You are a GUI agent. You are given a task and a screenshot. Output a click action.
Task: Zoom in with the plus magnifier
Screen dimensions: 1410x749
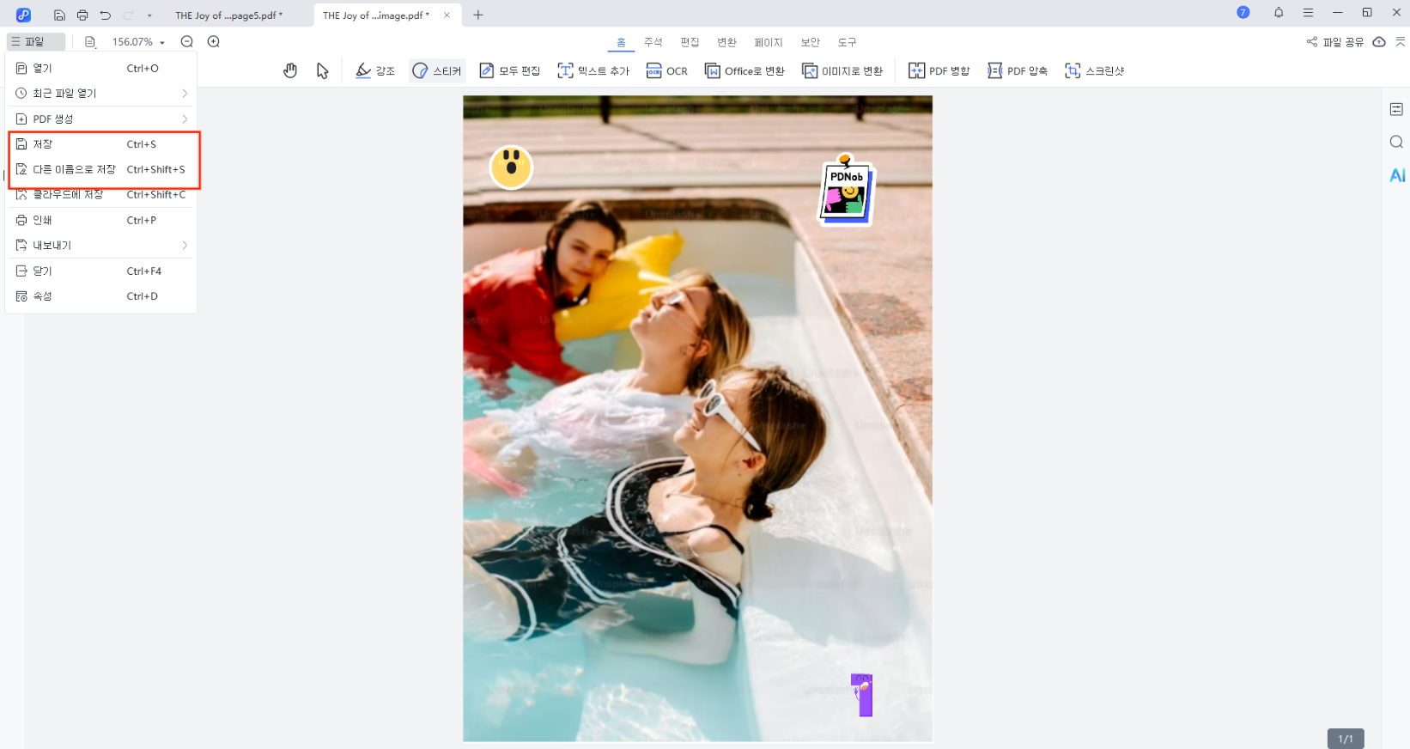tap(214, 41)
